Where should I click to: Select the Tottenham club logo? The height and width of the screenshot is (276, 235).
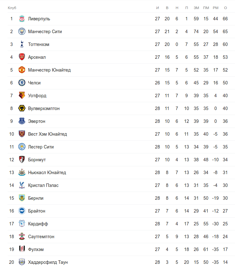pos(22,44)
